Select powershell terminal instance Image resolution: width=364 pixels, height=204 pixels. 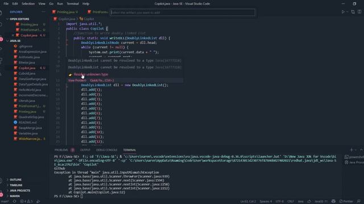click(354, 157)
